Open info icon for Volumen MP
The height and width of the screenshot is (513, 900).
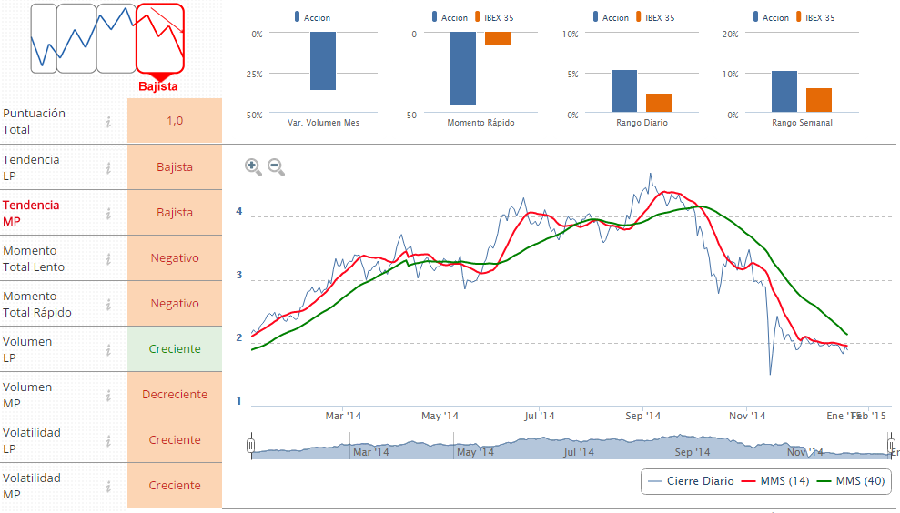(108, 395)
